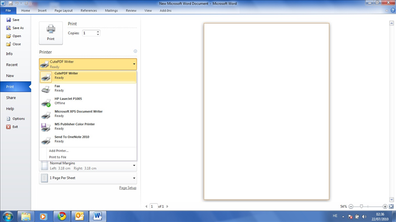Image resolution: width=396 pixels, height=222 pixels.
Task: Click the printer properties info icon
Action: coord(135,51)
